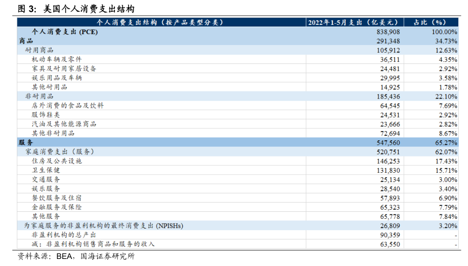Click the 商品 category row label
The image size is (468, 266).
pyautogui.click(x=26, y=41)
